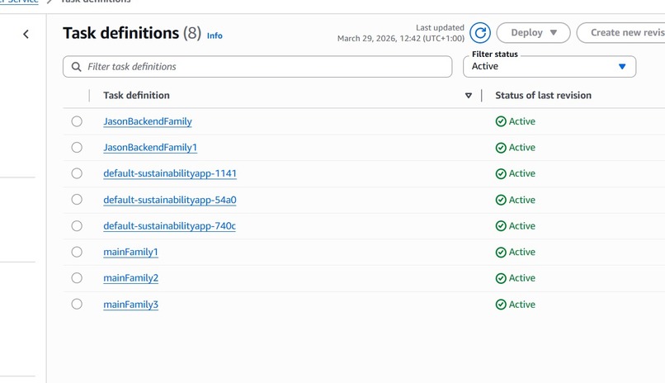
Task: Open the Info link beside Task definitions
Action: pos(215,35)
